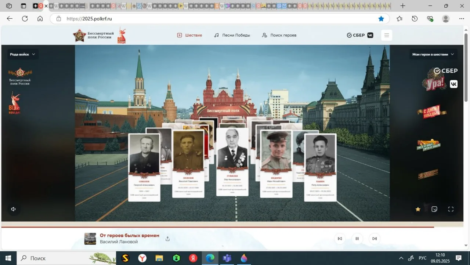470x265 pixels.
Task: Click the 'Бессмертный полк России' header logo
Action: (x=93, y=35)
